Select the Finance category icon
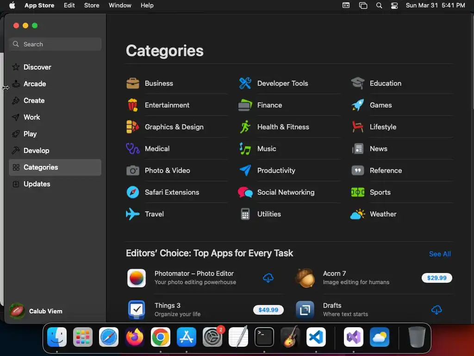This screenshot has height=356, width=474. pyautogui.click(x=245, y=105)
